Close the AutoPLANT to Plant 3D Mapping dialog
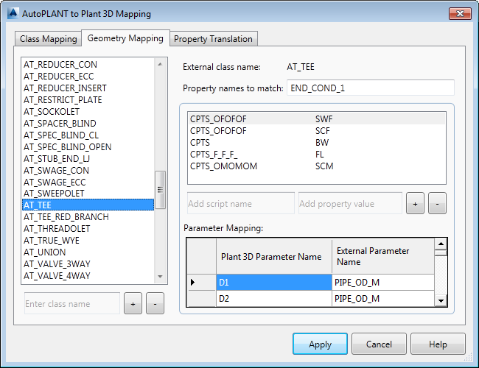This screenshot has width=479, height=368. [x=460, y=13]
